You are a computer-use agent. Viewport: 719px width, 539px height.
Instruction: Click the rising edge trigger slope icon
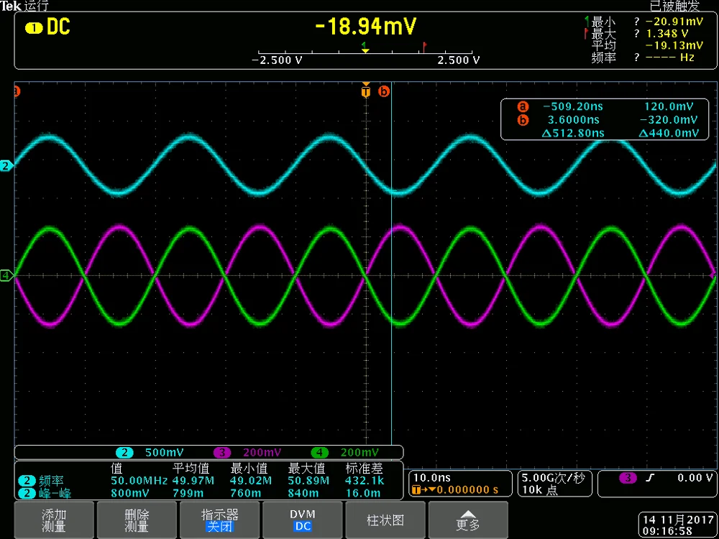click(x=649, y=478)
